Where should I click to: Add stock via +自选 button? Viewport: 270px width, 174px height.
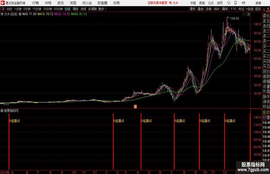tap(250, 9)
